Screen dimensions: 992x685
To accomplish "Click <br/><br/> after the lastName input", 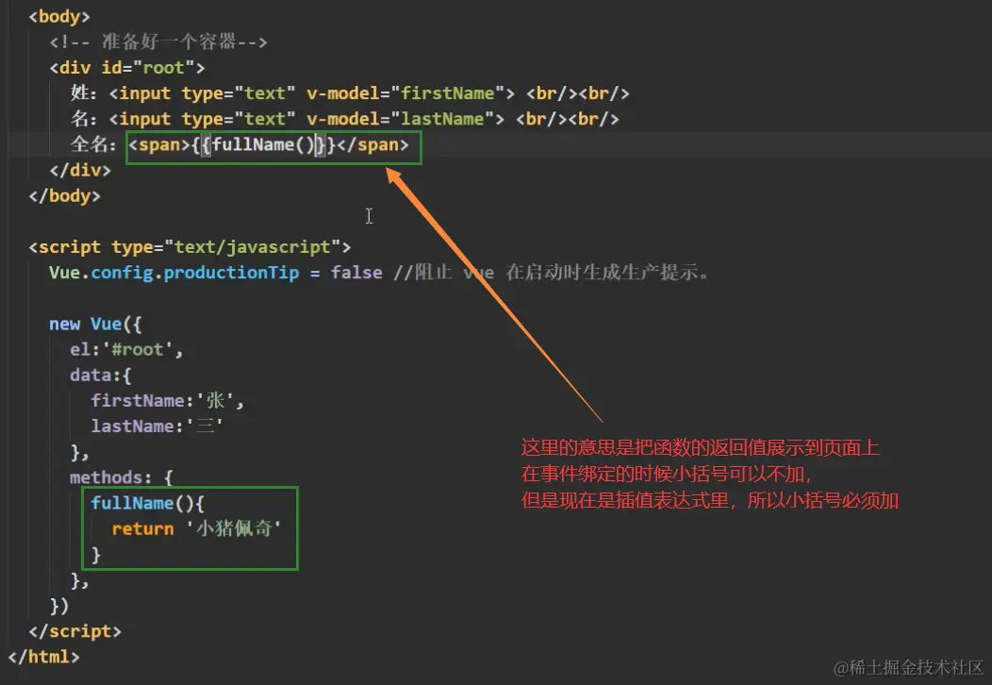I will click(x=568, y=119).
